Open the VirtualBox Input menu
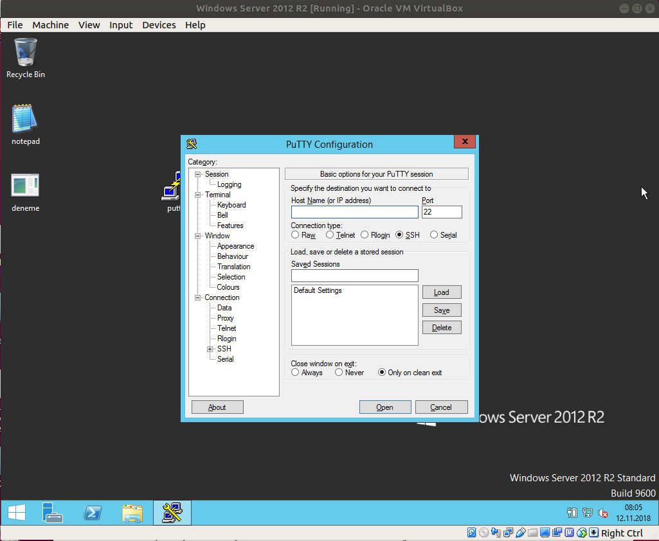659x541 pixels. (121, 25)
